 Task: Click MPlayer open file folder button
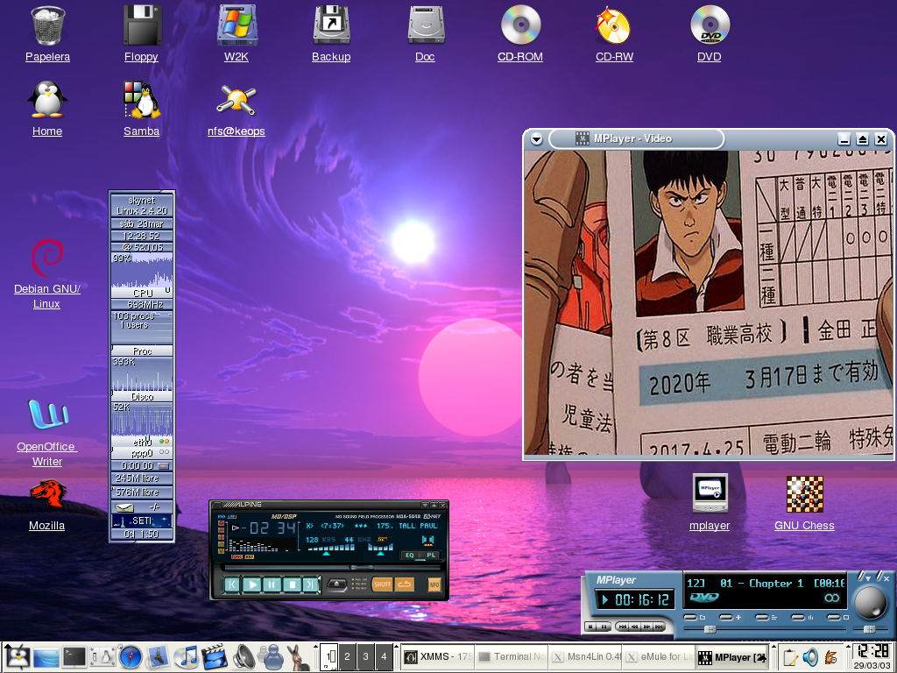(690, 618)
